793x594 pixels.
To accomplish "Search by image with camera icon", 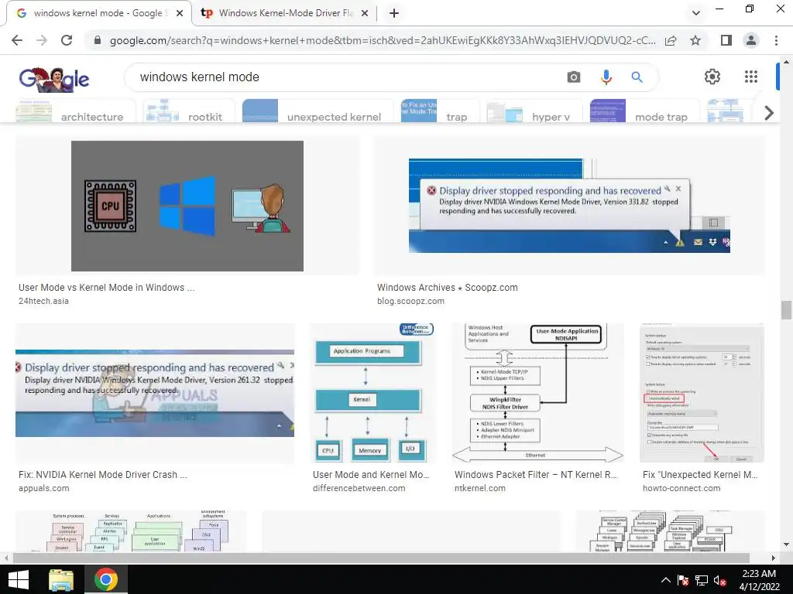I will [574, 77].
